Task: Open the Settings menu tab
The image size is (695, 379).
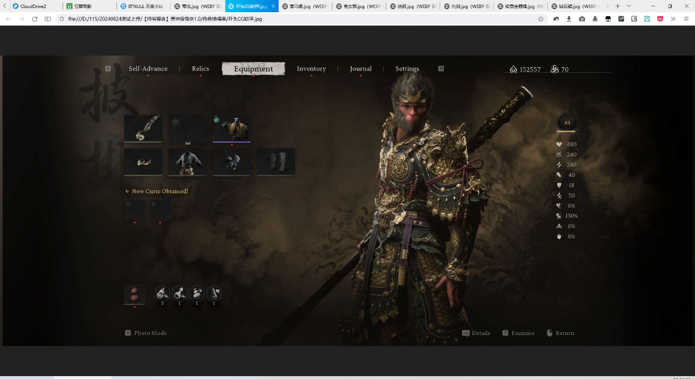Action: coord(407,69)
